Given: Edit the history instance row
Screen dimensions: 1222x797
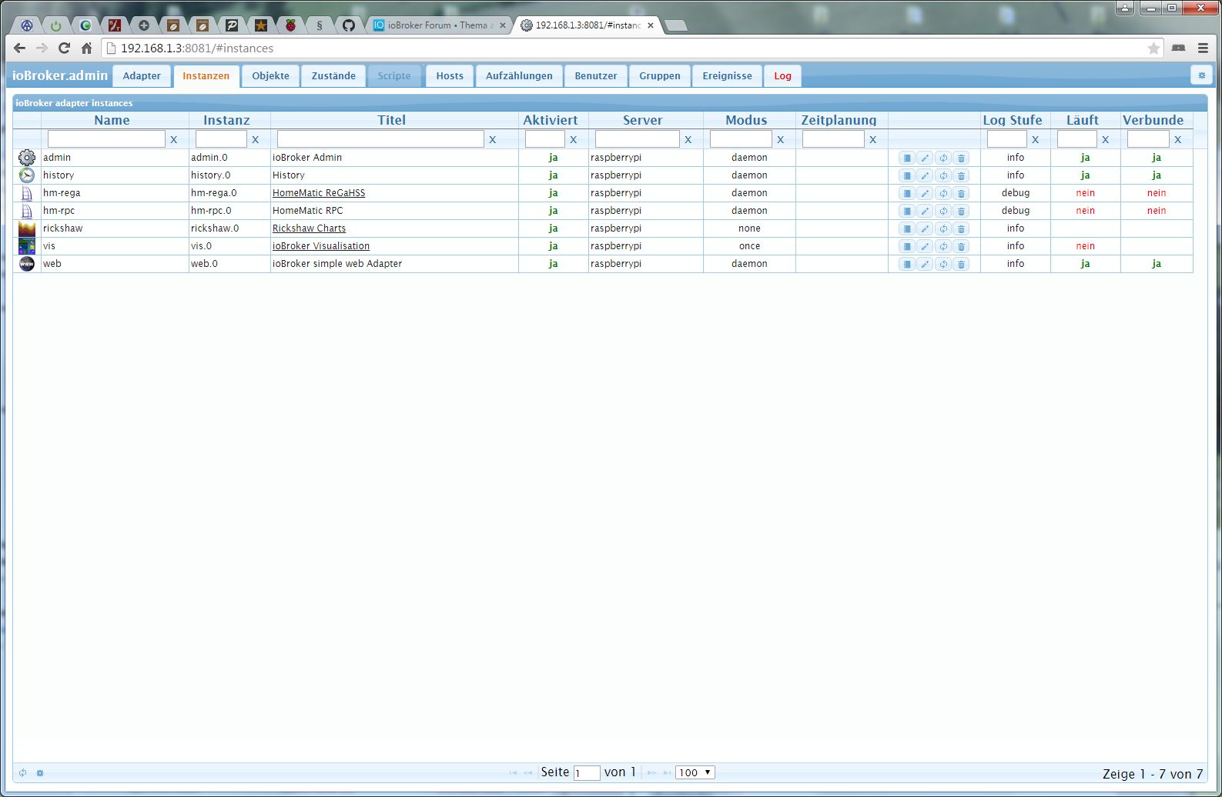Looking at the screenshot, I should click(x=925, y=175).
